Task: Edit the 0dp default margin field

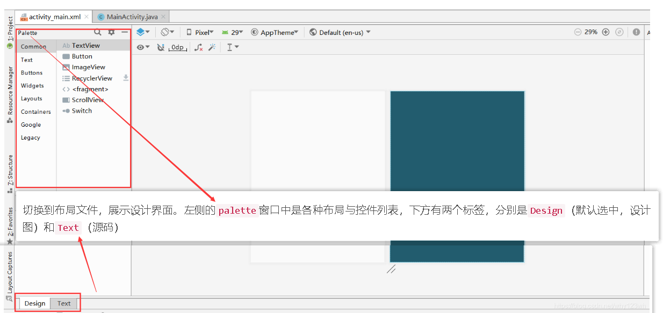Action: [177, 47]
